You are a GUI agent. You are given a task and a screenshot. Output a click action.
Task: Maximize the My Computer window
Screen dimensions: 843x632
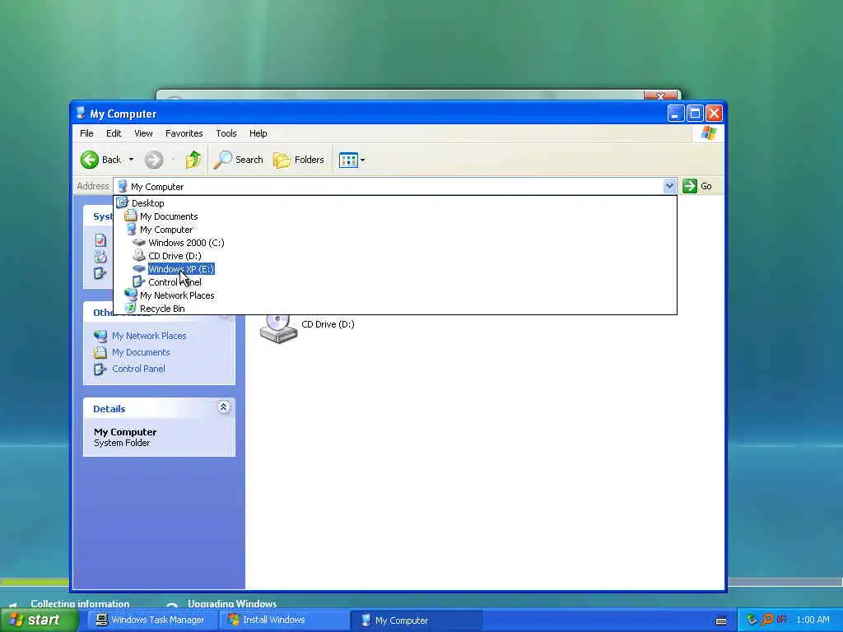695,114
